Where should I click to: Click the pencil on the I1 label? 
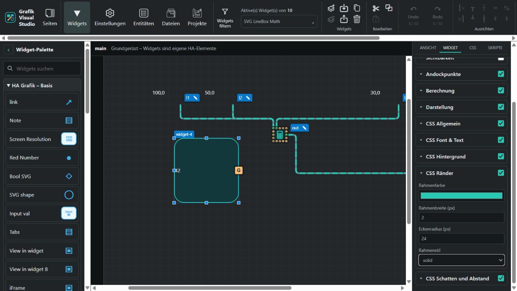(x=195, y=97)
